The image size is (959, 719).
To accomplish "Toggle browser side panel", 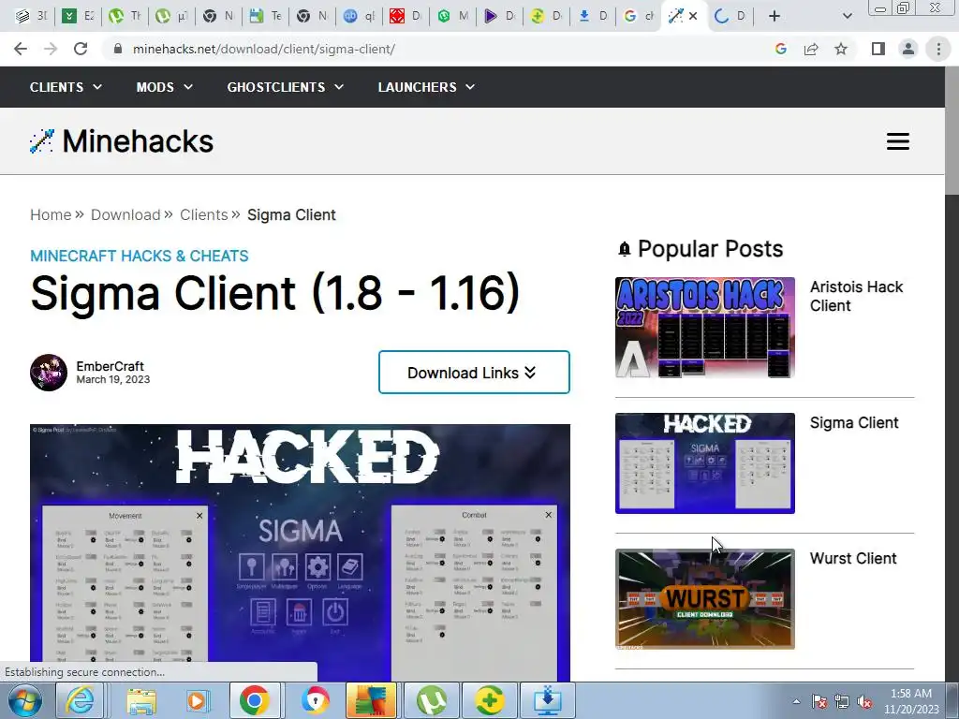I will tap(878, 49).
